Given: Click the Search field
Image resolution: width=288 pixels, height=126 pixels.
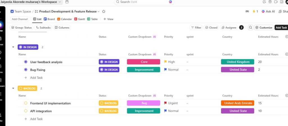Looking at the screenshot, I should (x=144, y=2).
